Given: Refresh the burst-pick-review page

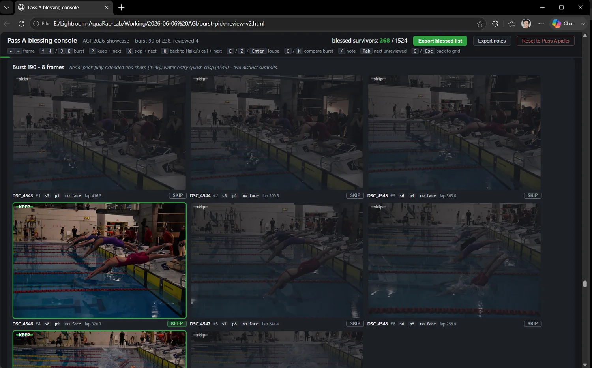Looking at the screenshot, I should (21, 24).
